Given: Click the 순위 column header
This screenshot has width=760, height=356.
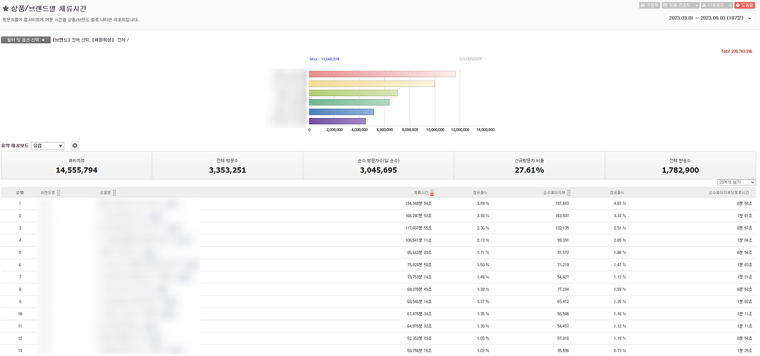Looking at the screenshot, I should pos(20,193).
